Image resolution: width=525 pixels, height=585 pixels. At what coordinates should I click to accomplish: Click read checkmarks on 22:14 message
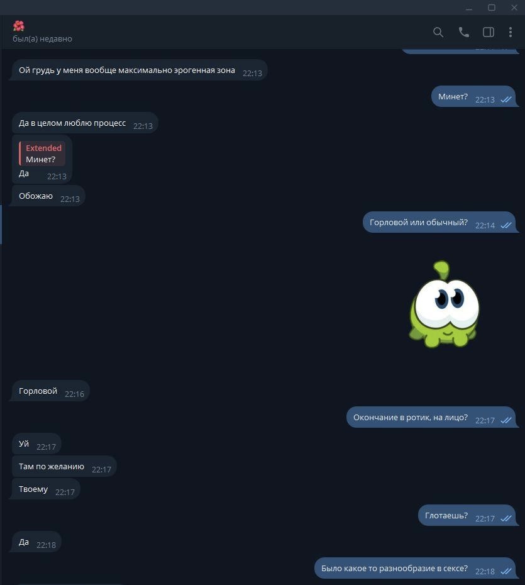[x=506, y=225]
